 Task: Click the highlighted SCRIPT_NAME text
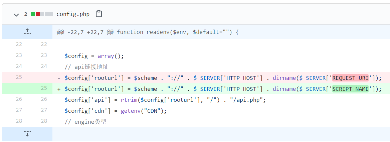click(x=350, y=89)
